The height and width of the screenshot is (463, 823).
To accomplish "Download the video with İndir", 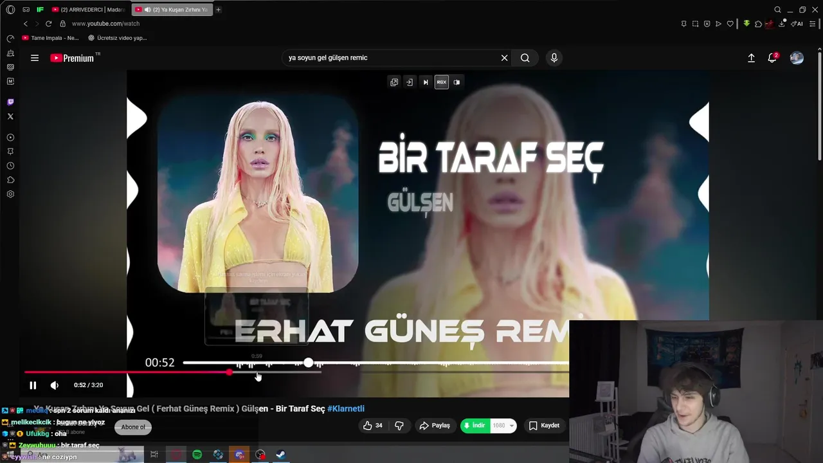I will point(475,426).
